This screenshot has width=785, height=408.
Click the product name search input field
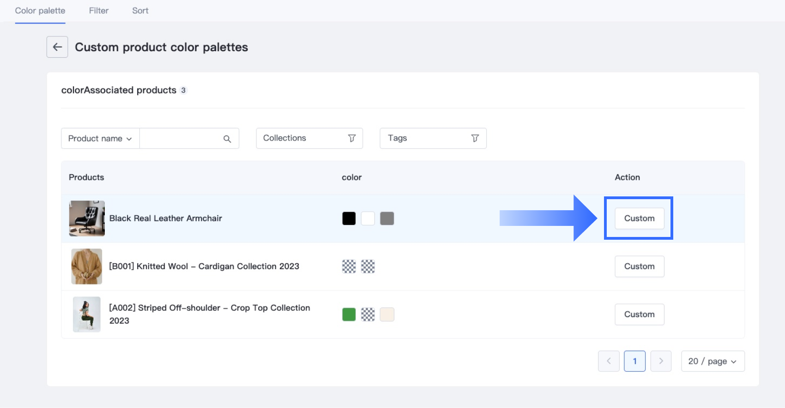coord(181,139)
